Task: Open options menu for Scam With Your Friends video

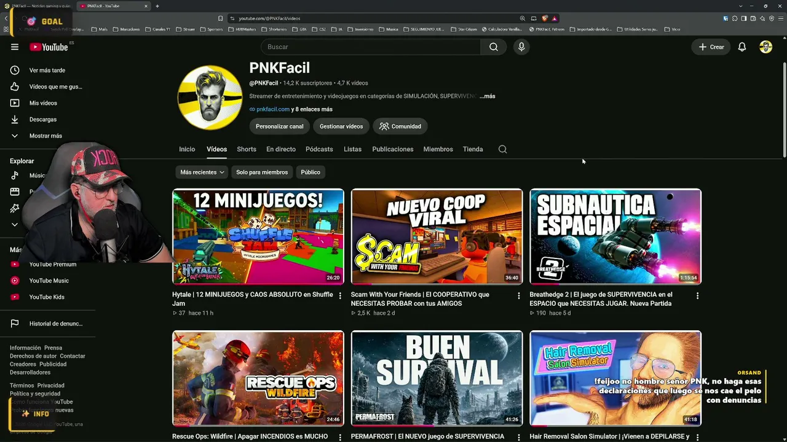Action: point(518,296)
